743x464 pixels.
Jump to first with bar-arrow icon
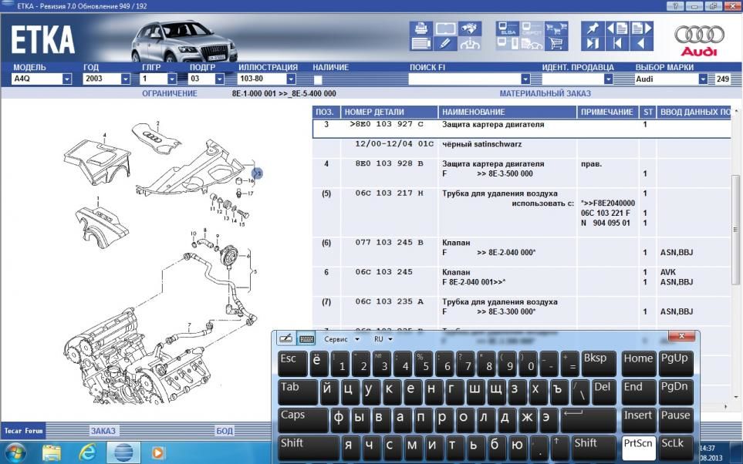pyautogui.click(x=617, y=44)
